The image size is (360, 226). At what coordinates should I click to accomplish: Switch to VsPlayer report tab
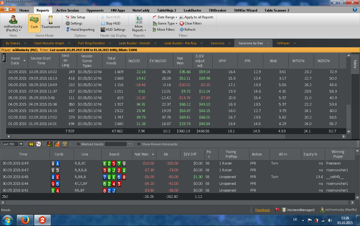283,43
